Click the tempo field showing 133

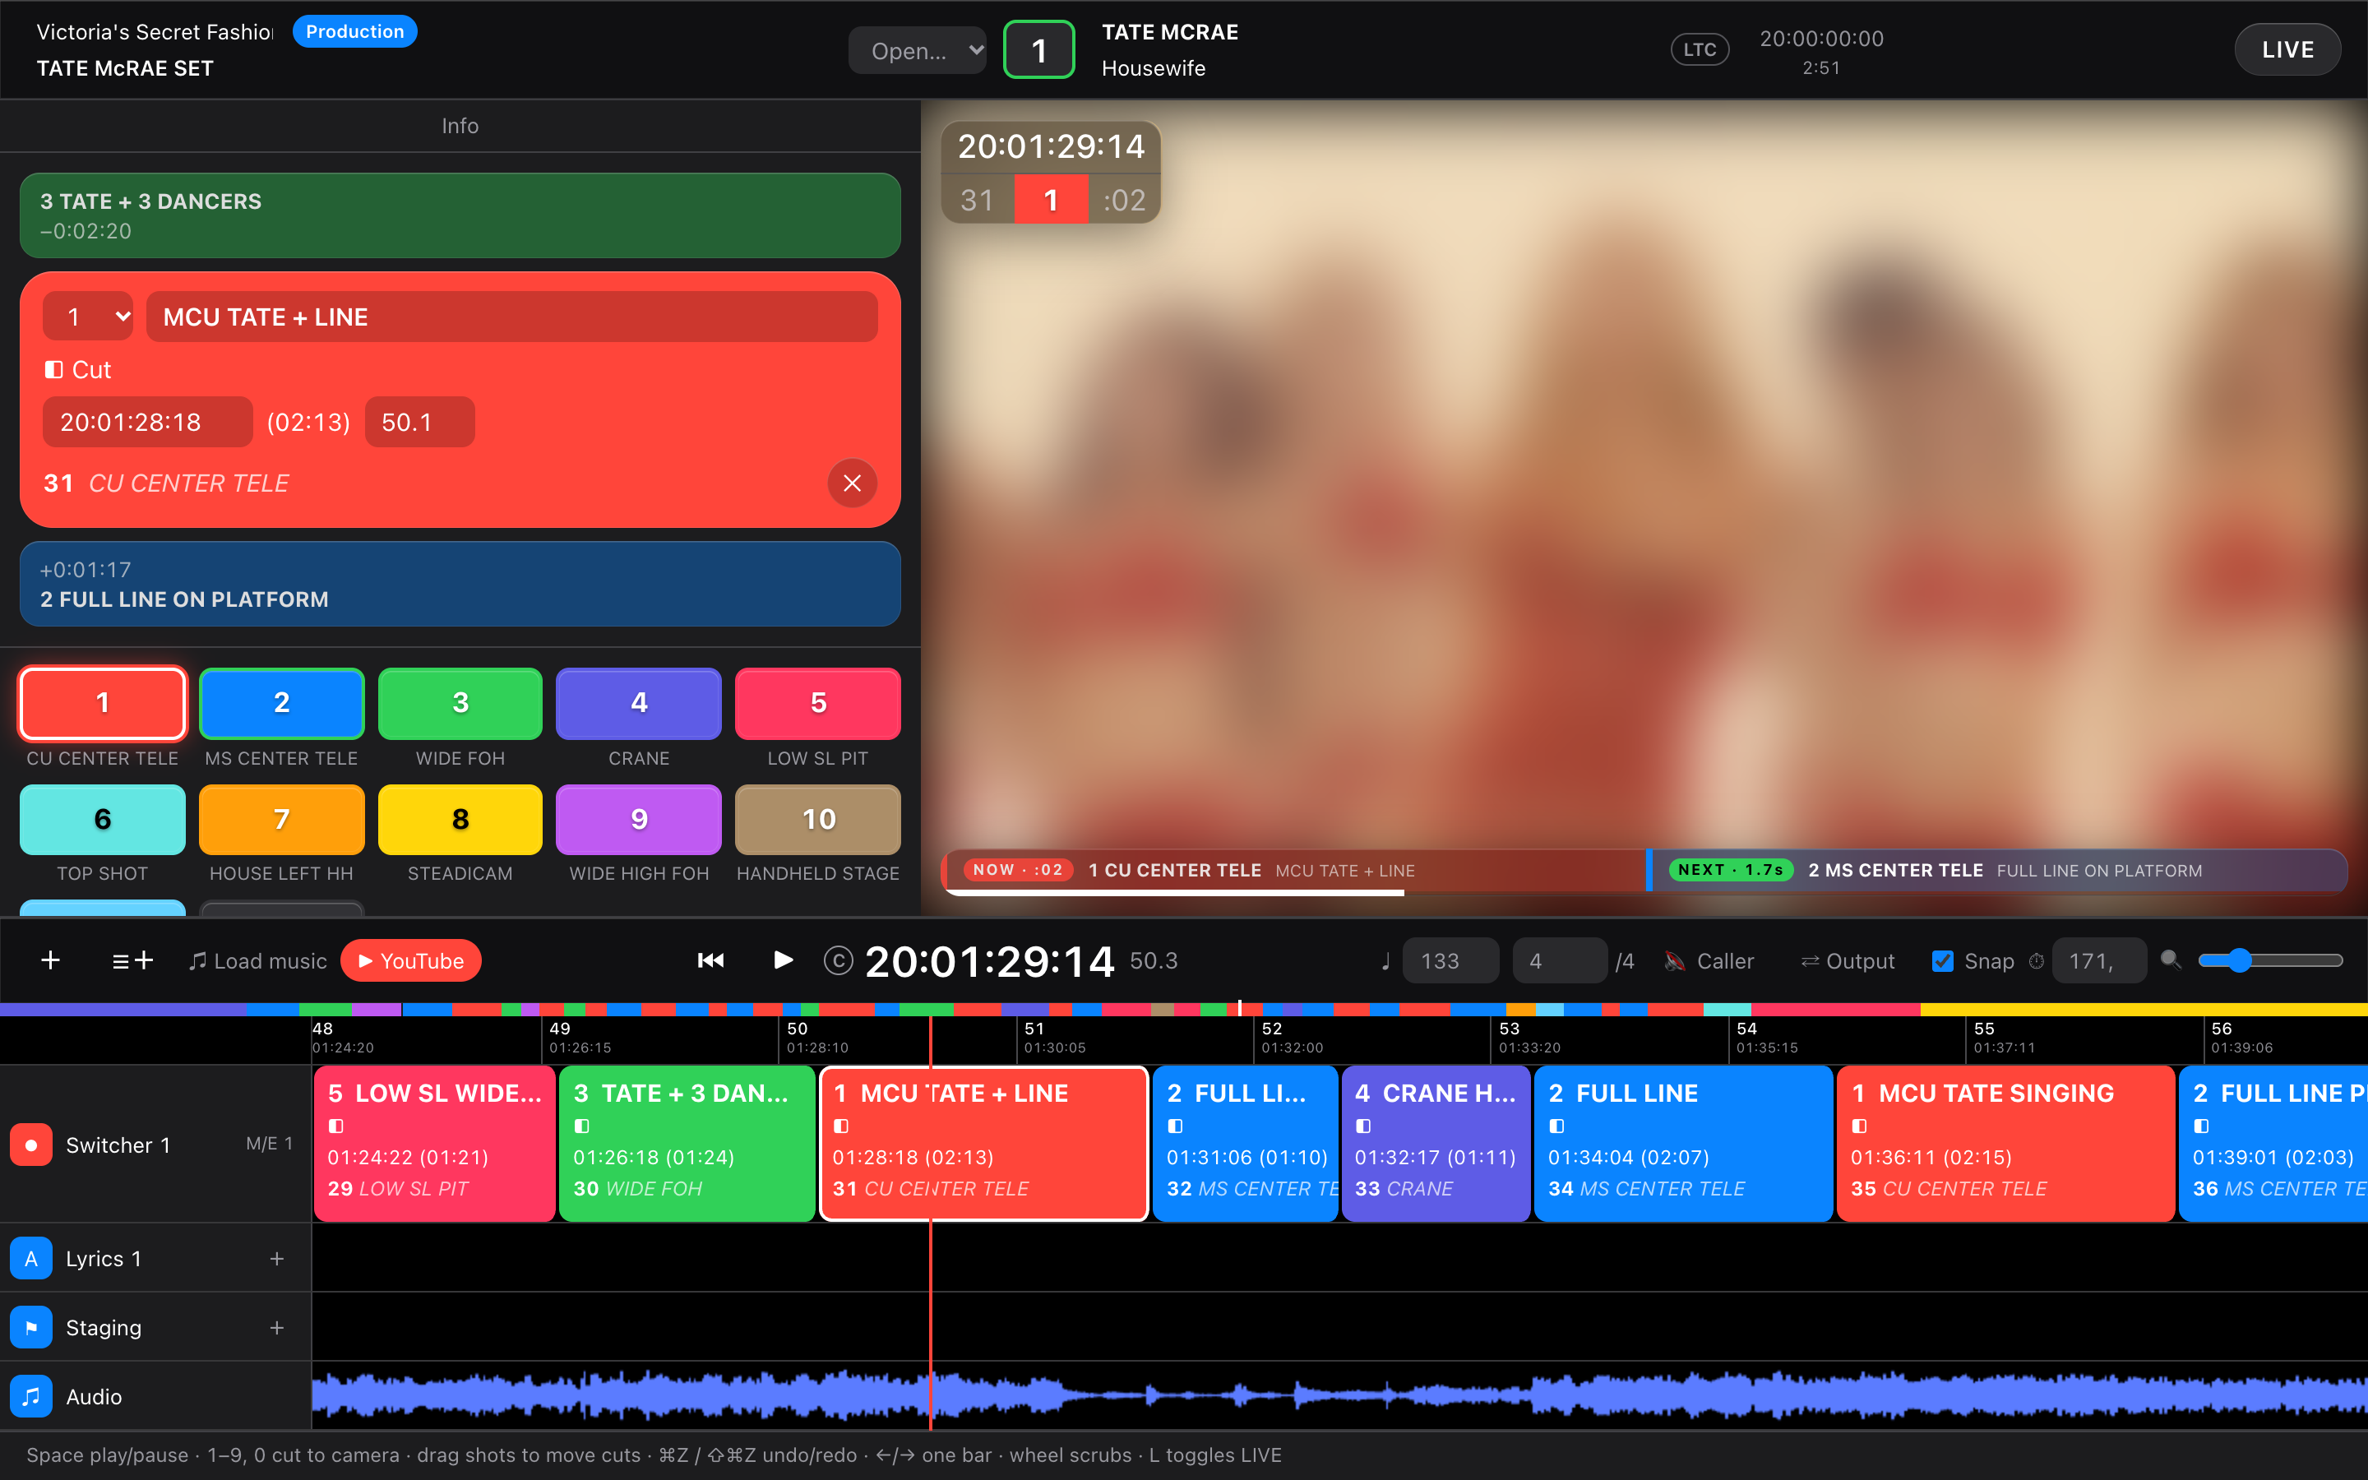point(1450,960)
